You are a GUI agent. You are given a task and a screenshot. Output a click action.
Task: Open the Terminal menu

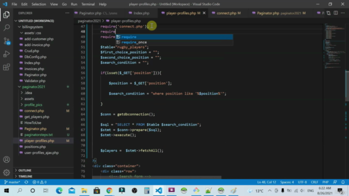[x=88, y=4]
